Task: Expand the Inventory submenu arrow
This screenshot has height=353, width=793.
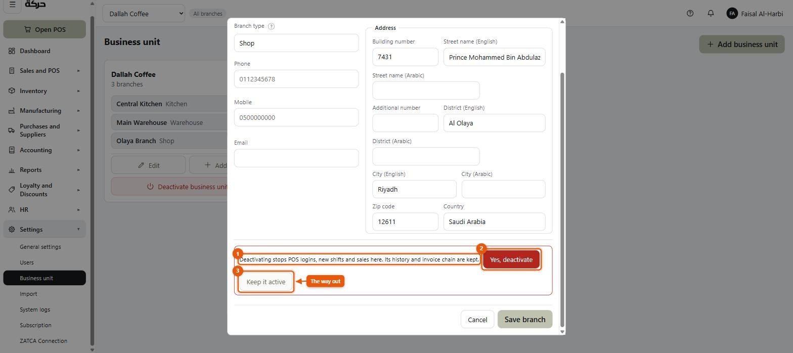Action: (78, 91)
